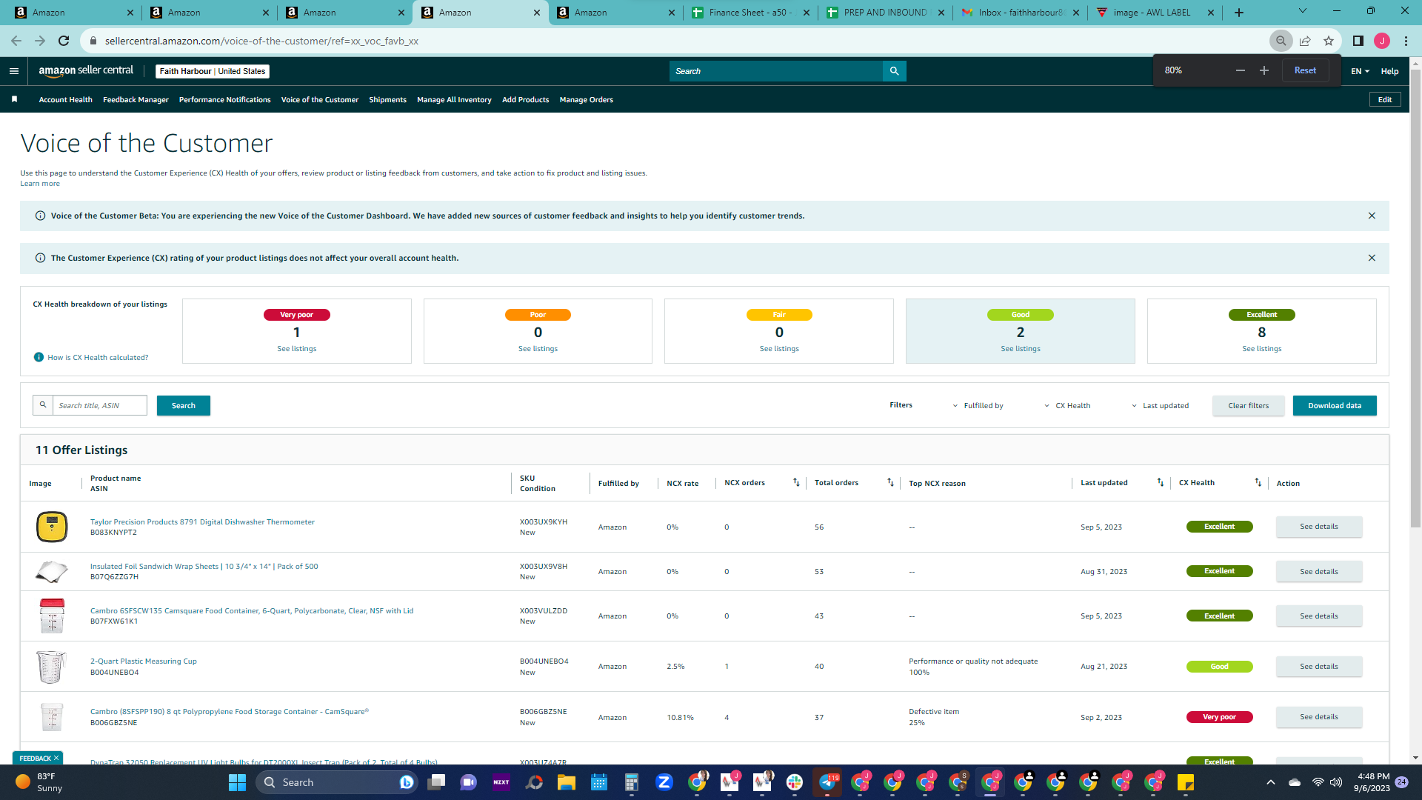Decrease zoom with the minus button
This screenshot has height=800, width=1422.
coord(1241,70)
